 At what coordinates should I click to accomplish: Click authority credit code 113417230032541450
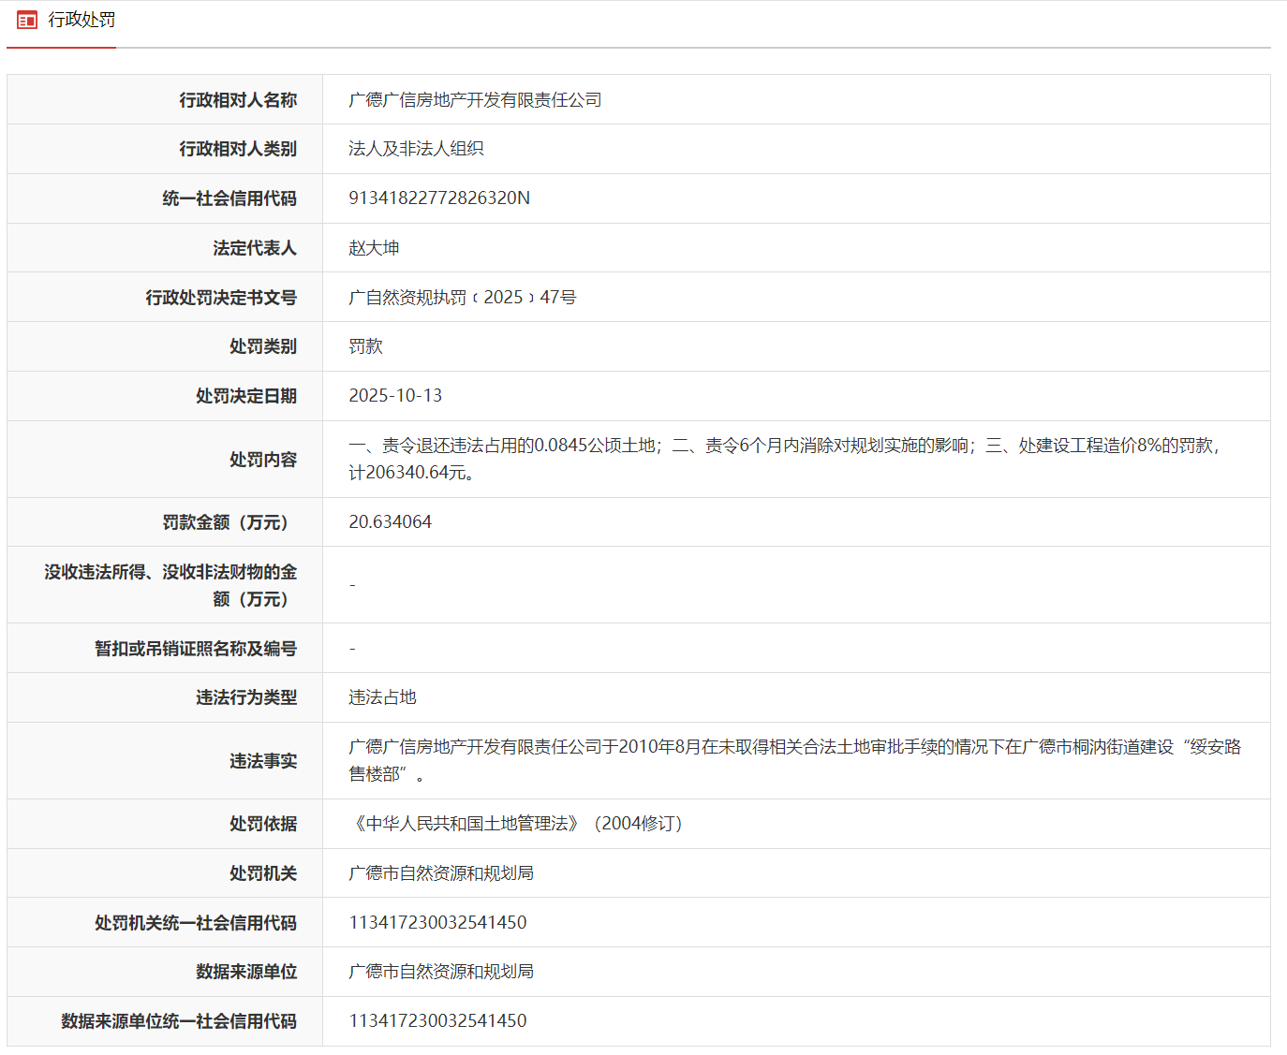point(437,922)
